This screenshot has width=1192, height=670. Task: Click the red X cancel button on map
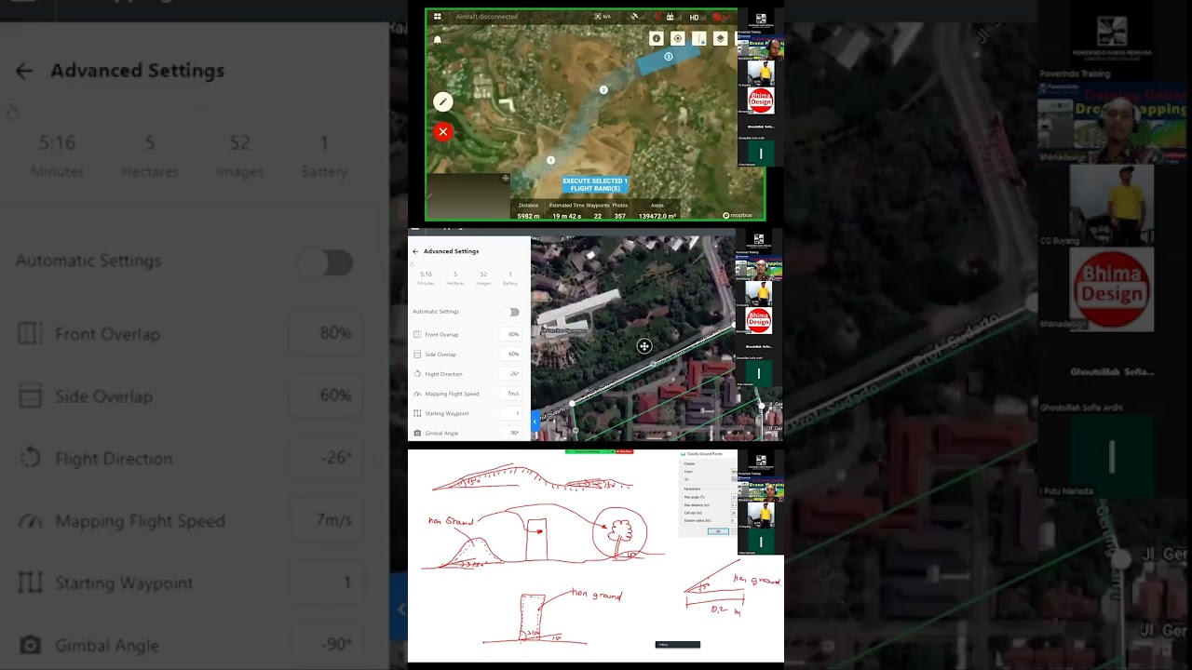click(443, 132)
